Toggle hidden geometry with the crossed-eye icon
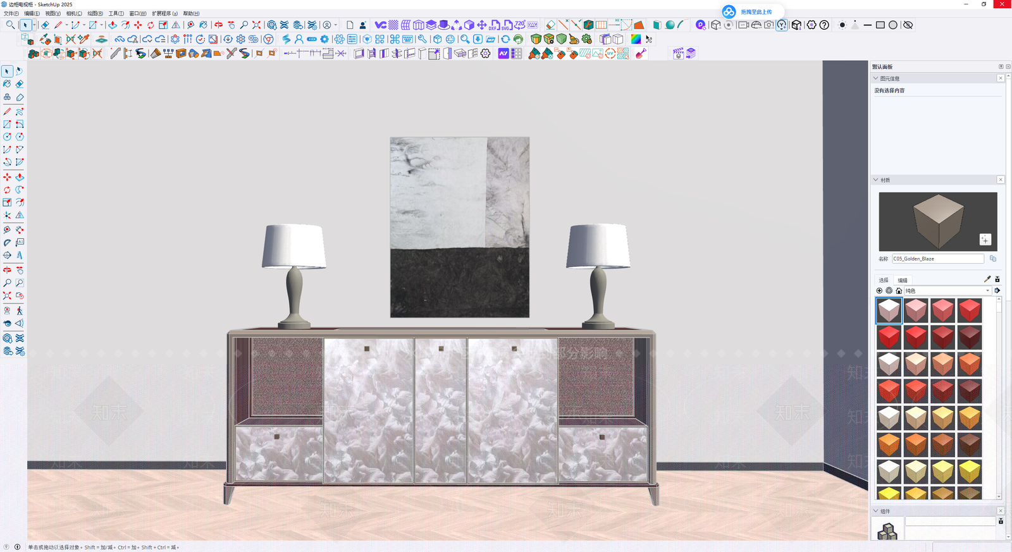Screen dimensions: 1012x552 [x=908, y=25]
